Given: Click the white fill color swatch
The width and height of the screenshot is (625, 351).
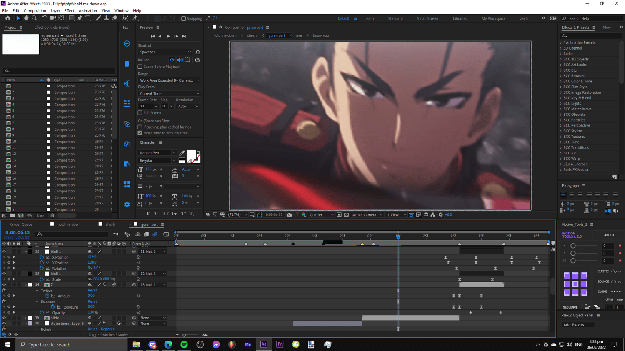Looking at the screenshot, I should pyautogui.click(x=191, y=154).
